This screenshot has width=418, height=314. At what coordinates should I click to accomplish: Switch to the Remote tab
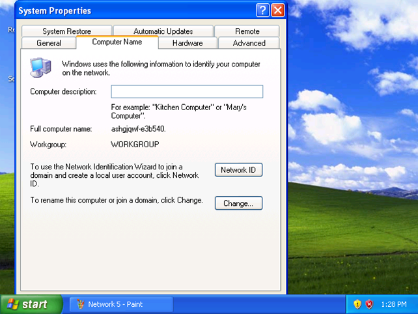247,31
